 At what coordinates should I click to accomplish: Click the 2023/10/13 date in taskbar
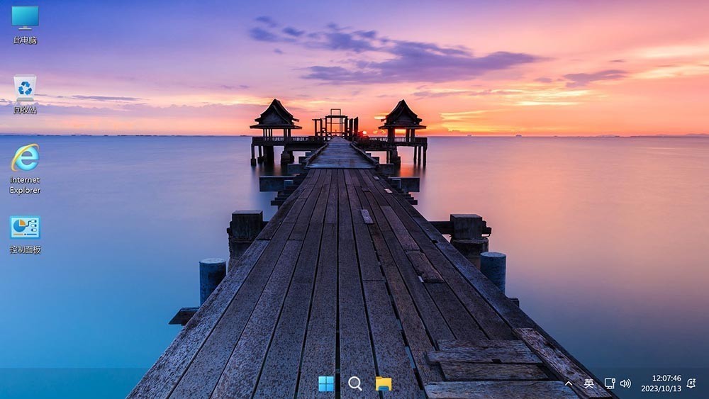[x=660, y=388]
